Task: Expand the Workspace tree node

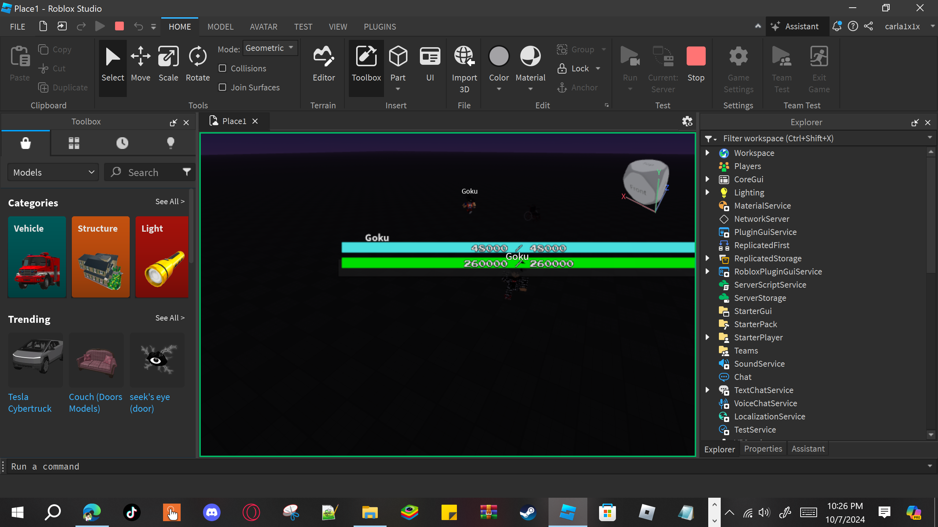Action: pos(708,153)
